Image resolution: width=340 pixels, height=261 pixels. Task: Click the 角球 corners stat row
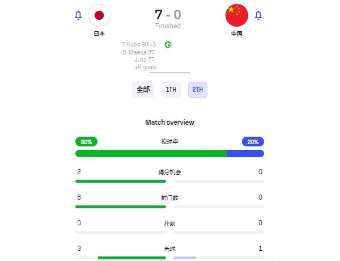(169, 252)
